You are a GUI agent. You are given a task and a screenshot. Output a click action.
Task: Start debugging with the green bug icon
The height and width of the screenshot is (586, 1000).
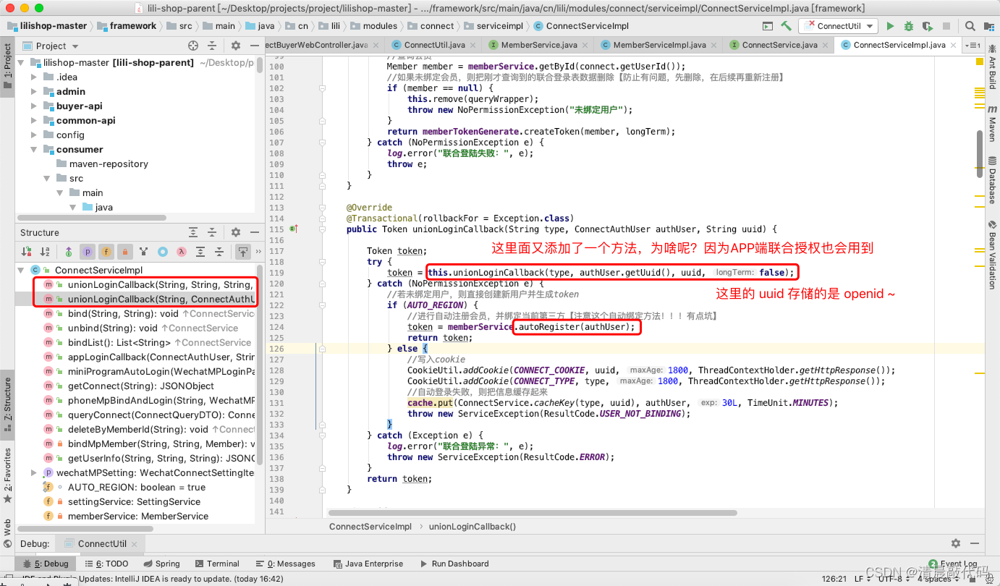tap(909, 26)
